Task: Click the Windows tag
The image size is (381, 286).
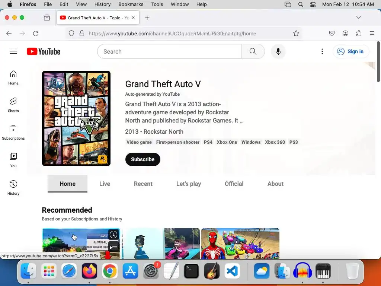Action: coord(251,142)
